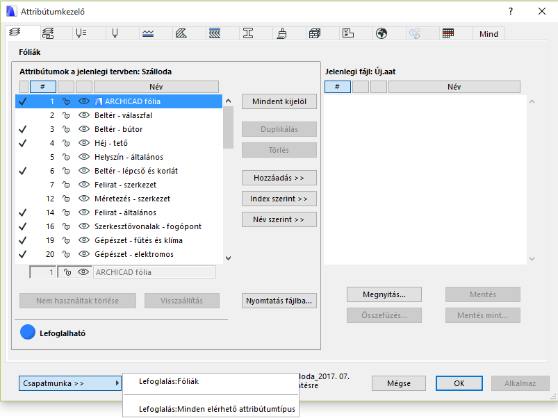Open the Profiles I-beam tab

248,33
